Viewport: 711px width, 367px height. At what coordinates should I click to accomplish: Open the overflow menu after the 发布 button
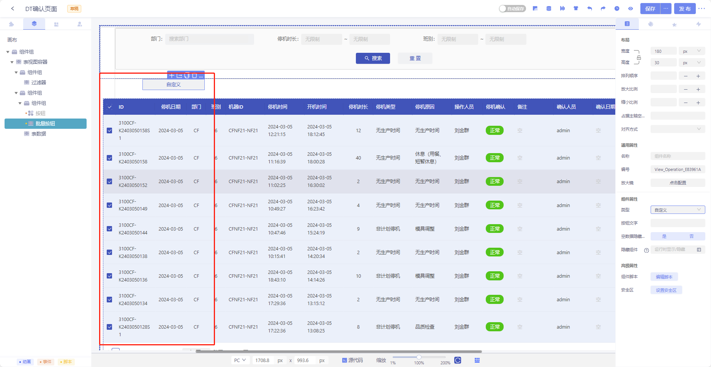coord(702,8)
